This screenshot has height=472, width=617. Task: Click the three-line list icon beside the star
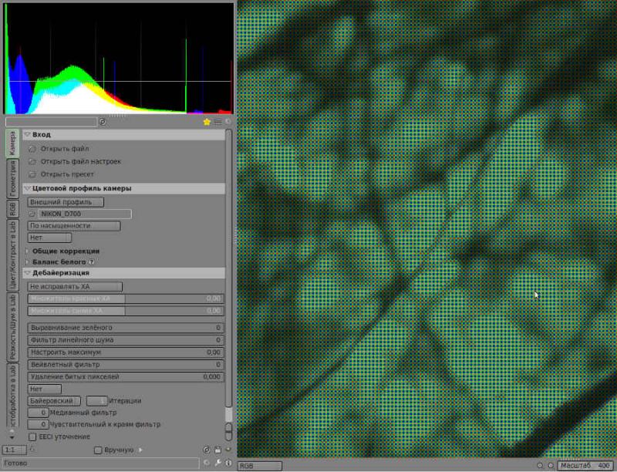pyautogui.click(x=217, y=122)
